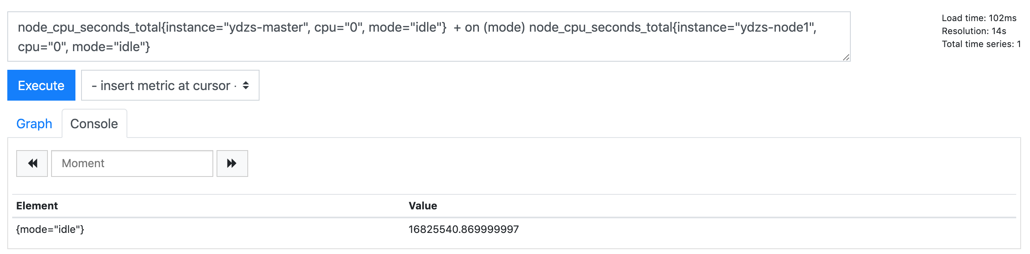The width and height of the screenshot is (1030, 254).
Task: Open the up-down arrows of metric selector
Action: click(x=246, y=85)
